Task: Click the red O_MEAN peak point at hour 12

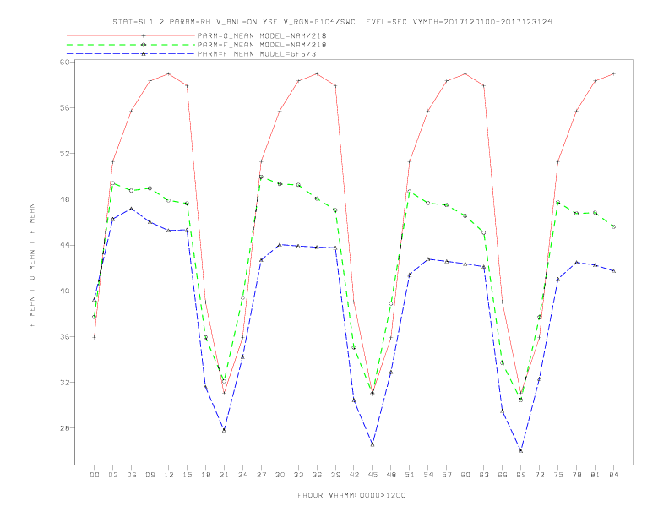Action: tap(169, 73)
